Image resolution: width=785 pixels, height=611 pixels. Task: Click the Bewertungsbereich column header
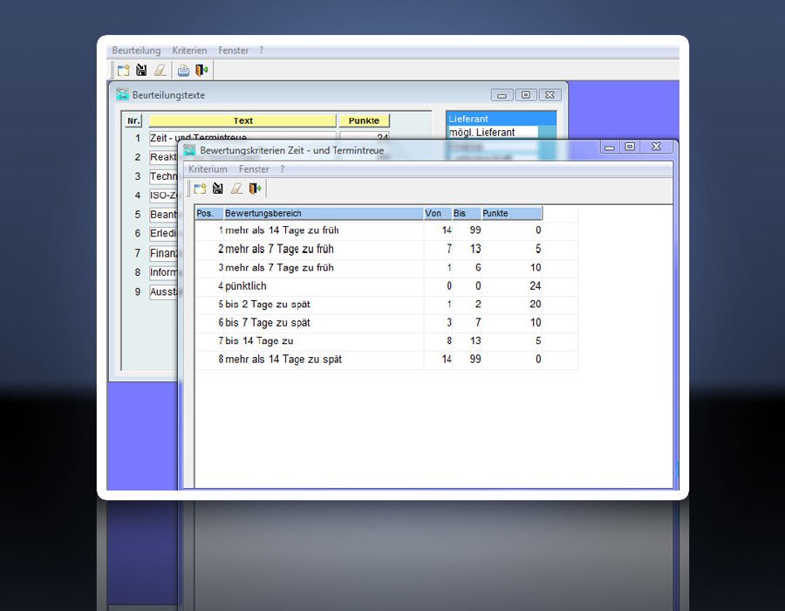point(324,213)
